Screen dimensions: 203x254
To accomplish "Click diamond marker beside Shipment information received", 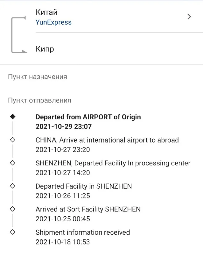I will coord(13,232).
